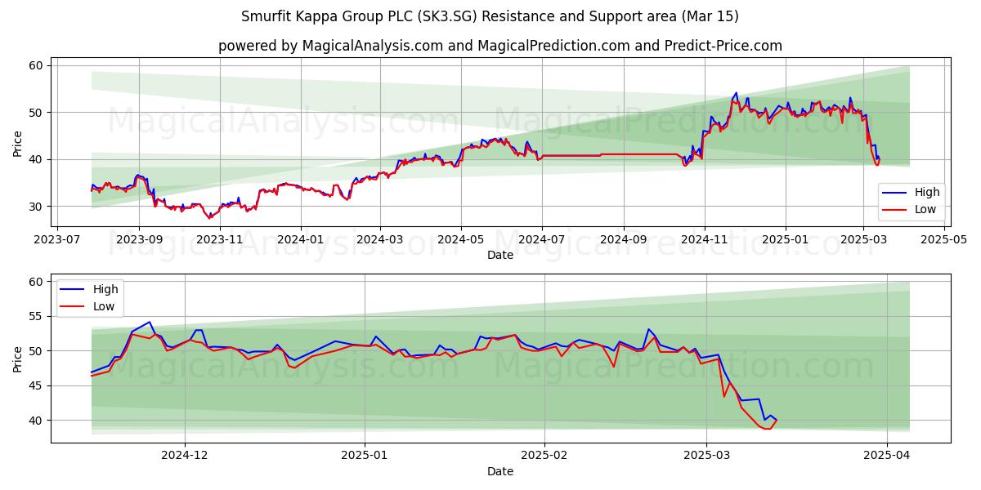Image resolution: width=981 pixels, height=490 pixels.
Task: Click the bottom chart 'Date' axis label
Action: pos(500,471)
